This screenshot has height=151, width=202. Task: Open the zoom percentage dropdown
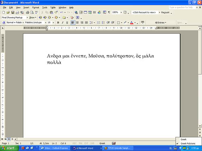121,12
